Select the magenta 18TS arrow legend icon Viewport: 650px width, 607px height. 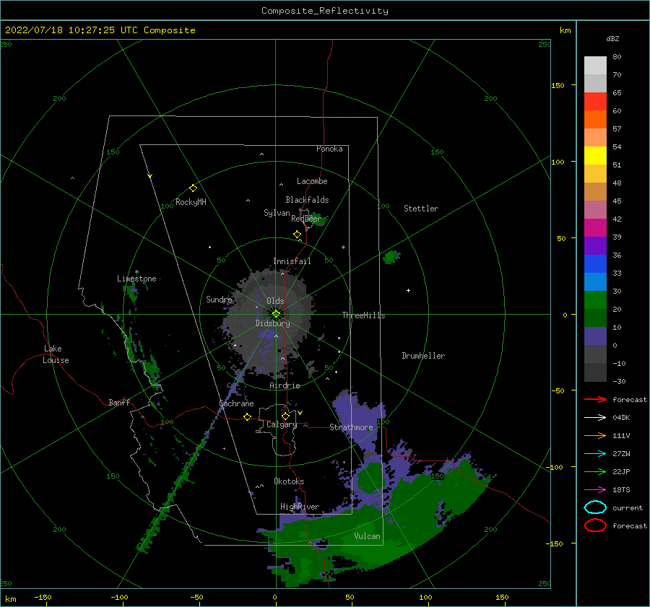(595, 490)
